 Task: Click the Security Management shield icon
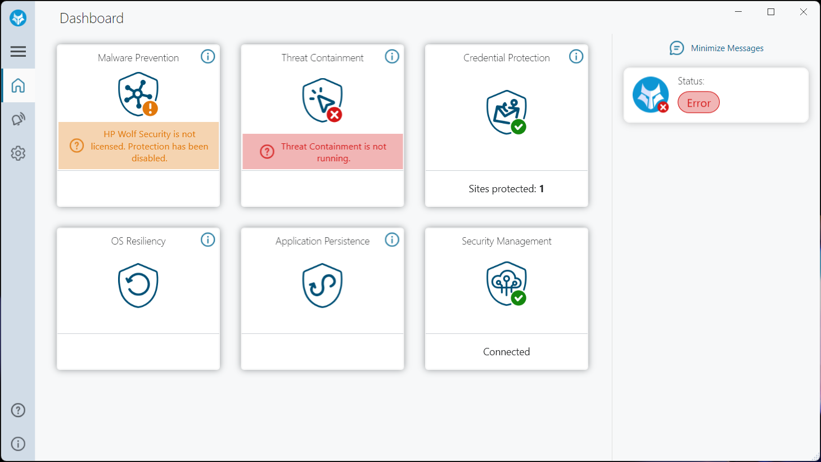coord(507,284)
